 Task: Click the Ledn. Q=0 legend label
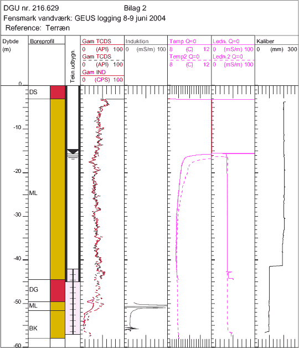tap(226, 41)
